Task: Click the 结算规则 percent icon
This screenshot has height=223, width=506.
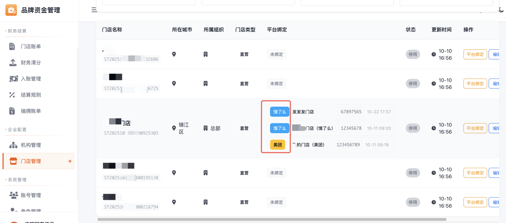Action: point(12,95)
